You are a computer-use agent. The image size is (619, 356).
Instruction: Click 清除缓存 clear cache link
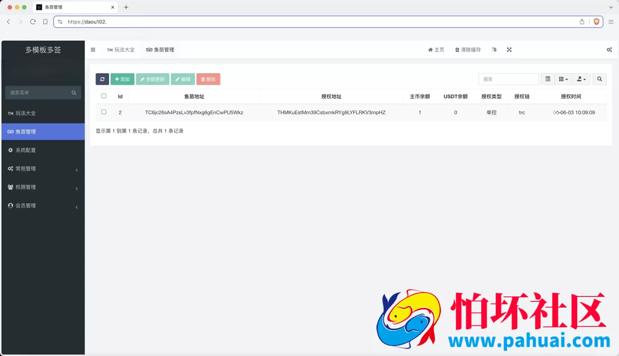tap(468, 50)
